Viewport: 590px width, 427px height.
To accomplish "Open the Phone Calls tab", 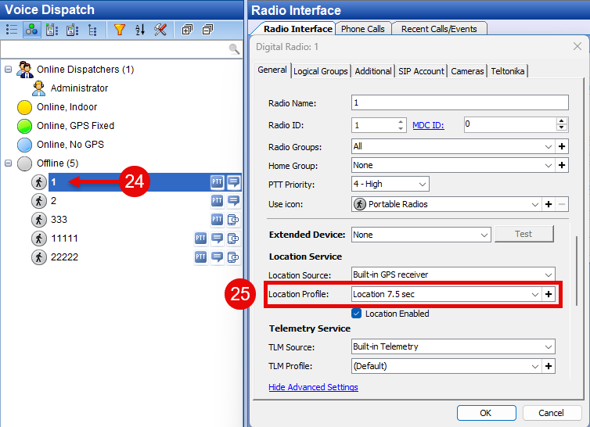I will pyautogui.click(x=362, y=29).
